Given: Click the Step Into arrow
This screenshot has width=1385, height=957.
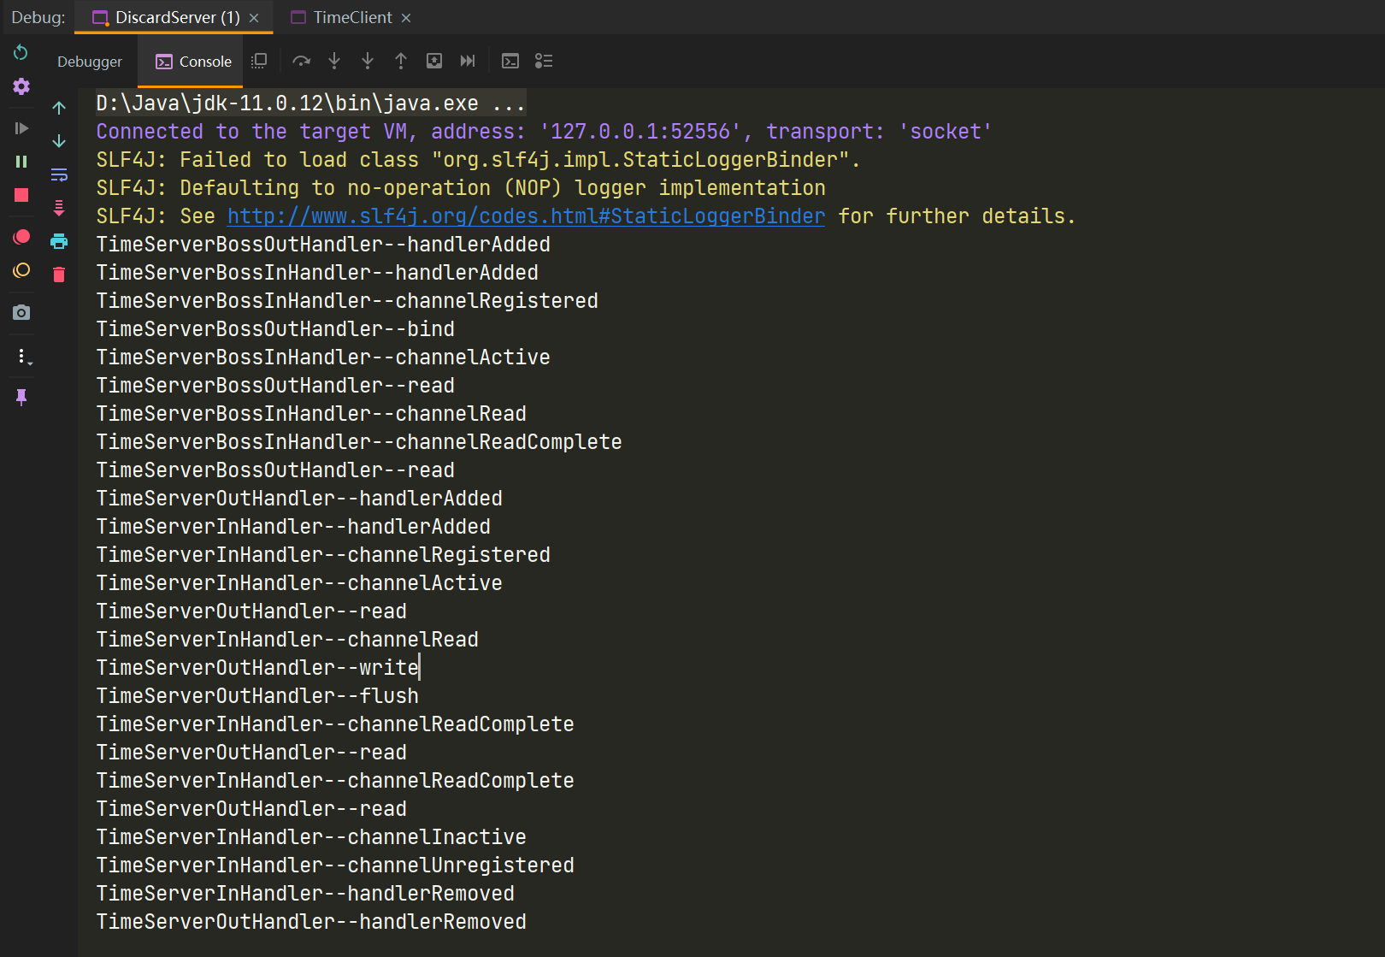Looking at the screenshot, I should (x=334, y=61).
